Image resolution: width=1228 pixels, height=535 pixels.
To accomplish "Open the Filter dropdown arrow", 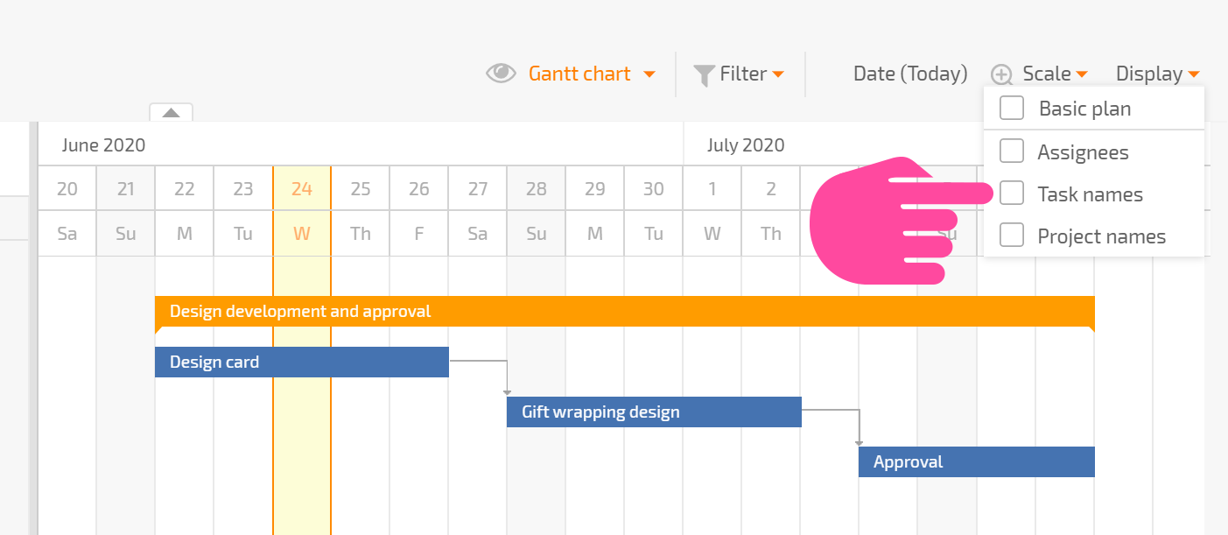I will pyautogui.click(x=777, y=75).
